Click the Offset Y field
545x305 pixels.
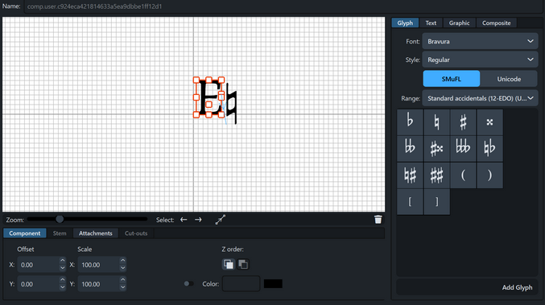38,284
